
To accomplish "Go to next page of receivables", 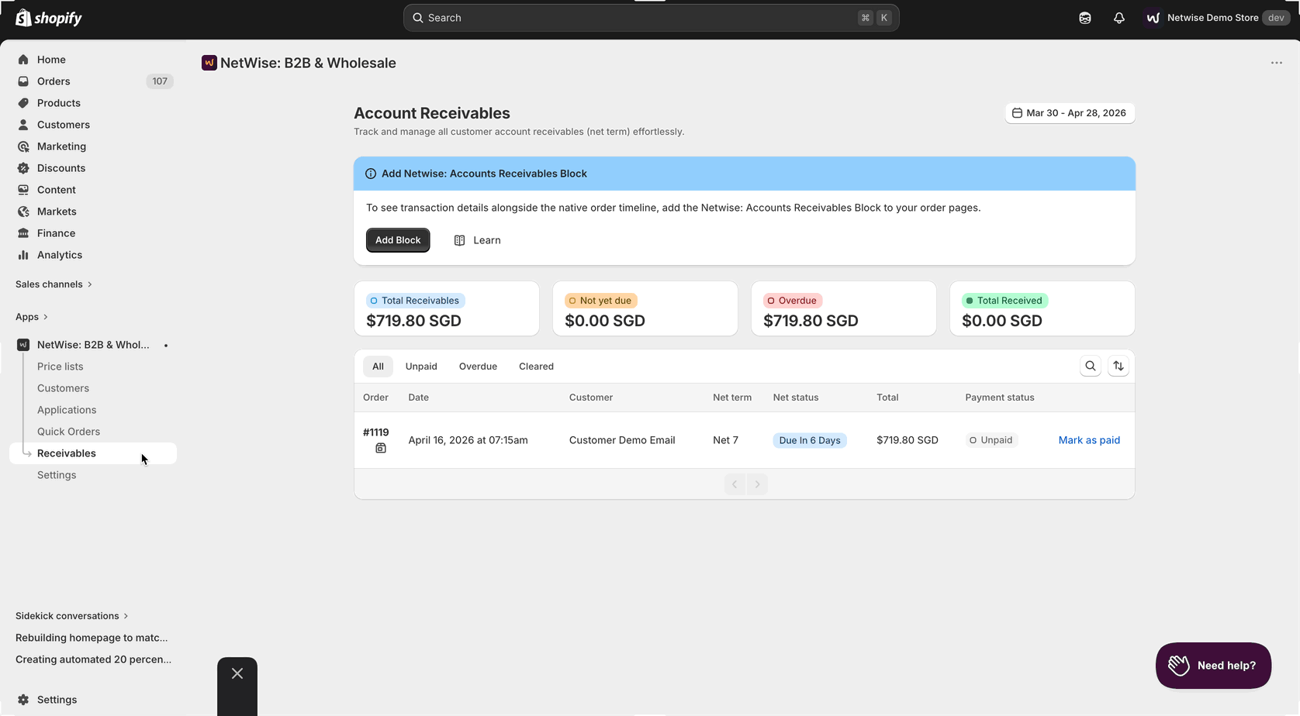I will coord(758,484).
